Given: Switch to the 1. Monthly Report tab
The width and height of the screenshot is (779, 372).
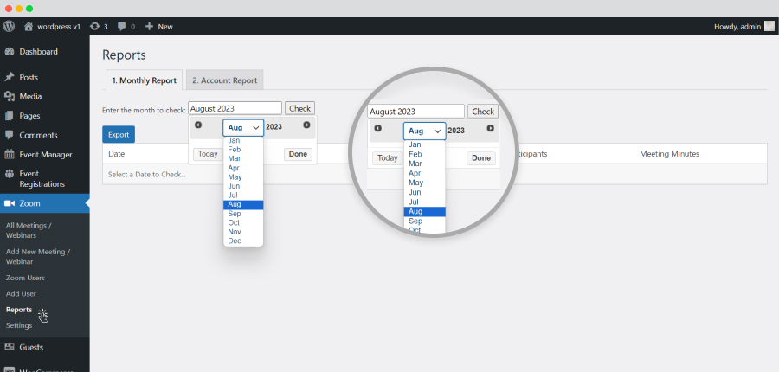Looking at the screenshot, I should pos(144,80).
